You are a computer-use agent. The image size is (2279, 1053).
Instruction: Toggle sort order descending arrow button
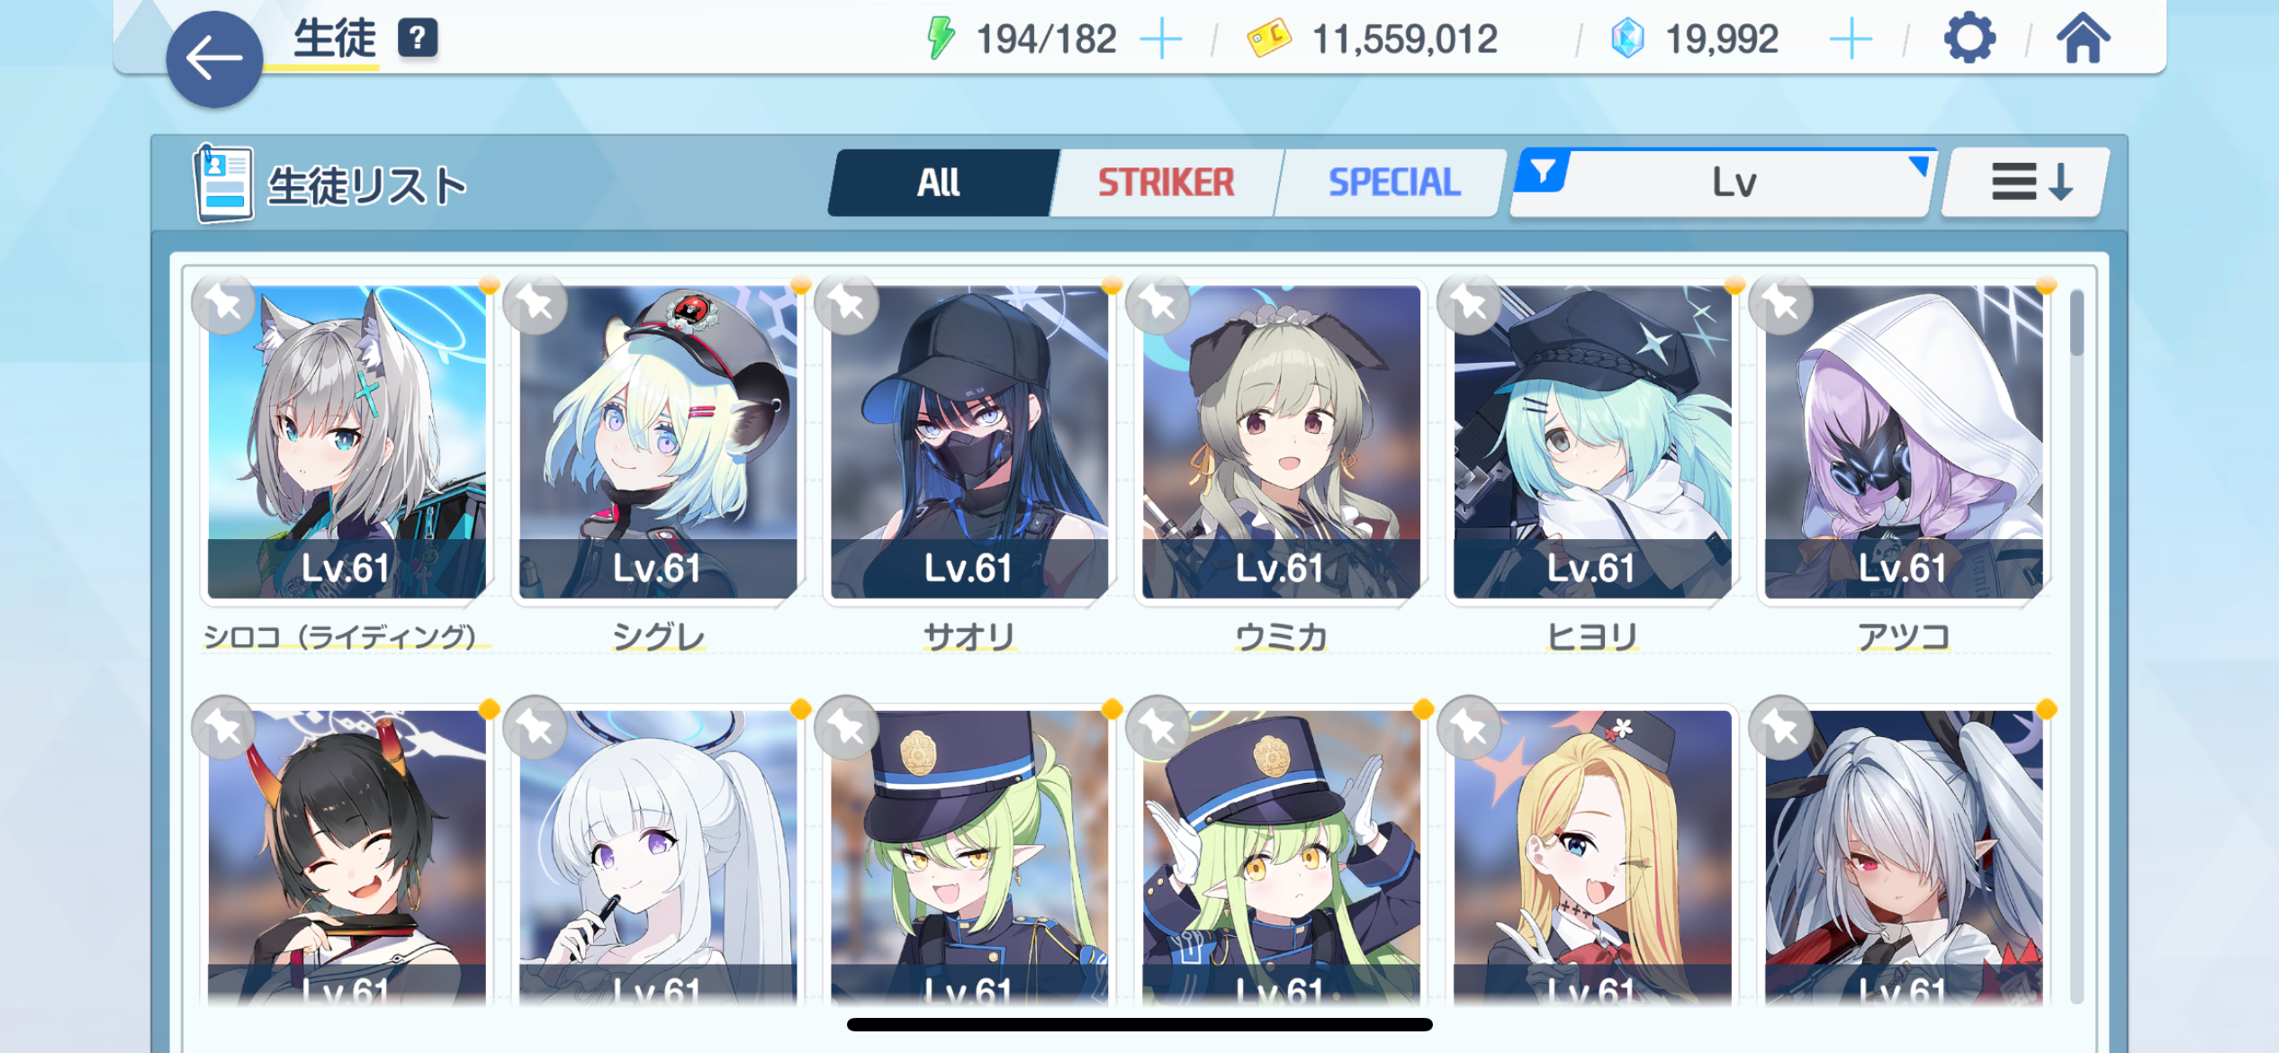coord(2025,183)
